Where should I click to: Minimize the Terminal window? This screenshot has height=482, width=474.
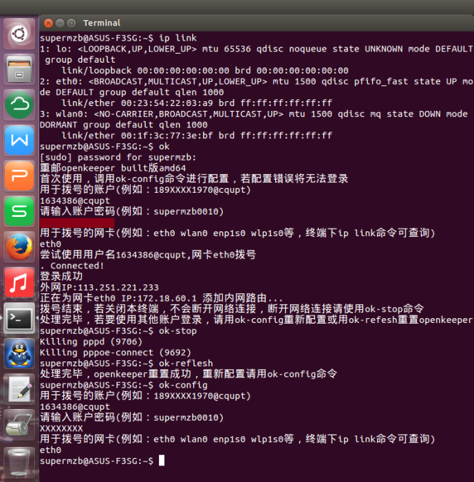click(x=60, y=23)
